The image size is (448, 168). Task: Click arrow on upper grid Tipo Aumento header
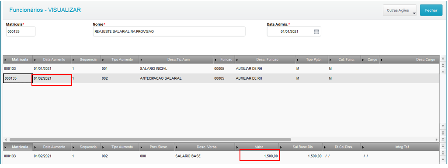tap(103, 60)
